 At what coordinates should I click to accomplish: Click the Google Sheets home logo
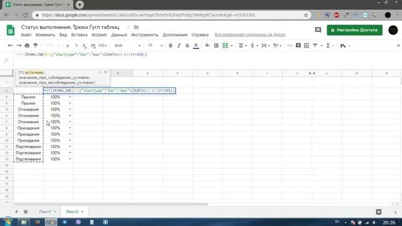(11, 30)
